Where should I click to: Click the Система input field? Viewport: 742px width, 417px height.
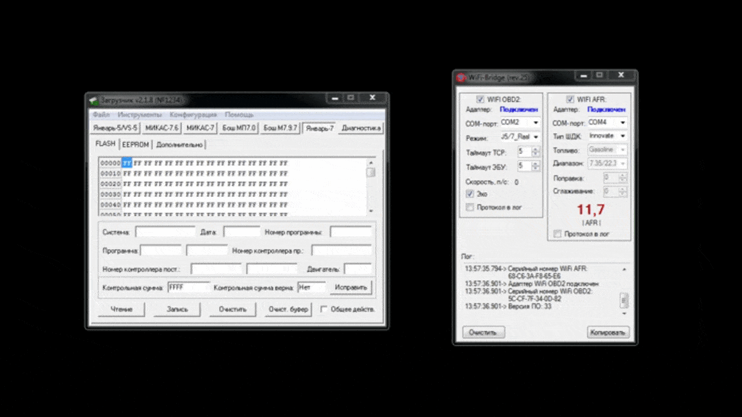pyautogui.click(x=165, y=232)
